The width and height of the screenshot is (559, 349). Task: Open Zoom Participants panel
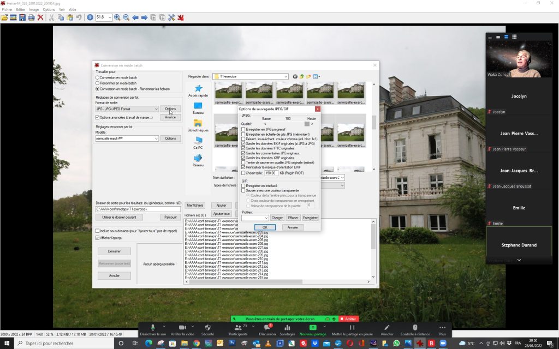[x=238, y=330]
